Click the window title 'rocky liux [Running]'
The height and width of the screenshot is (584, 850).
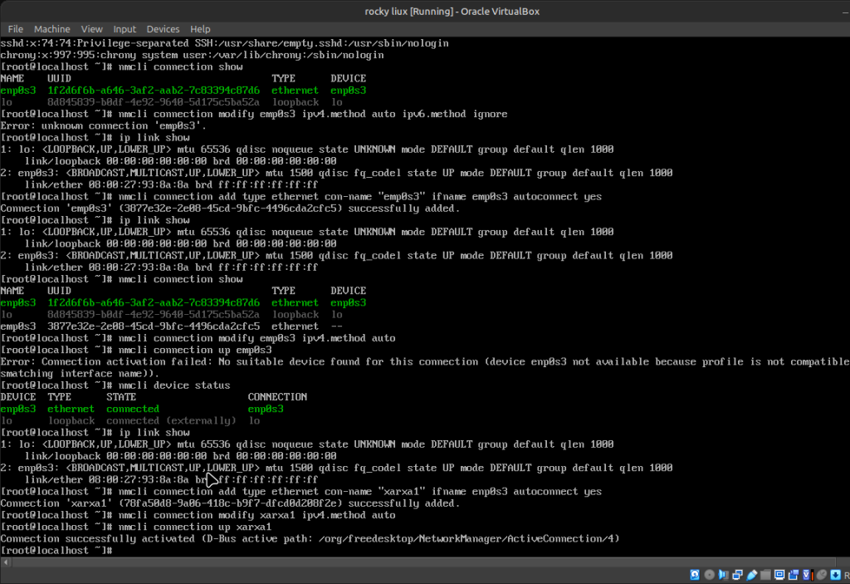[x=424, y=10]
